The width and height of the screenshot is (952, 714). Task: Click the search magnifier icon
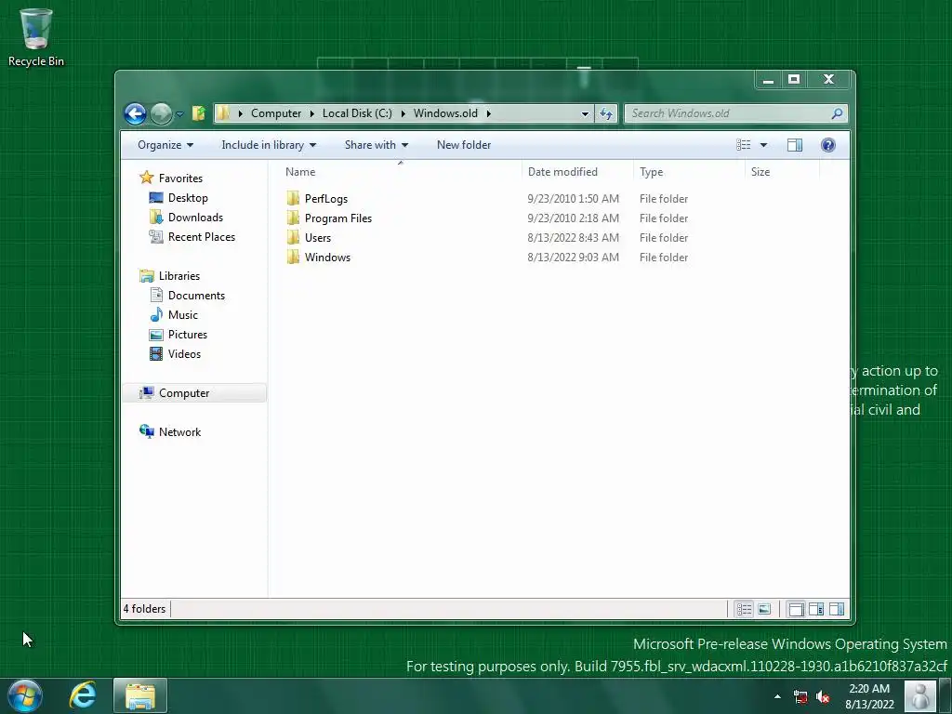point(838,113)
